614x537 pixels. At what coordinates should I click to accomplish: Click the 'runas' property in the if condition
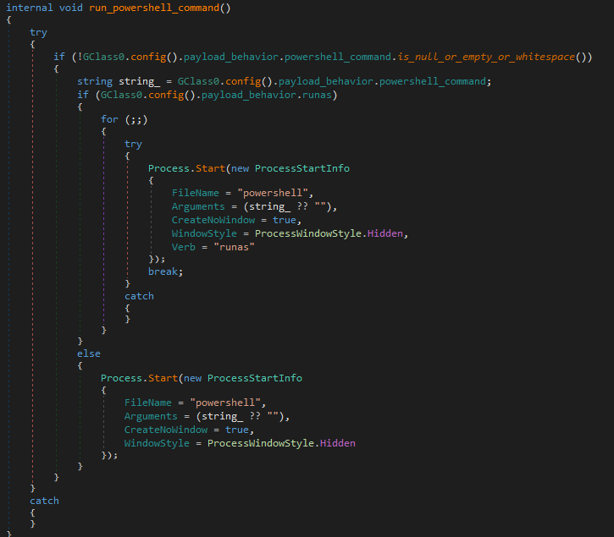[317, 95]
